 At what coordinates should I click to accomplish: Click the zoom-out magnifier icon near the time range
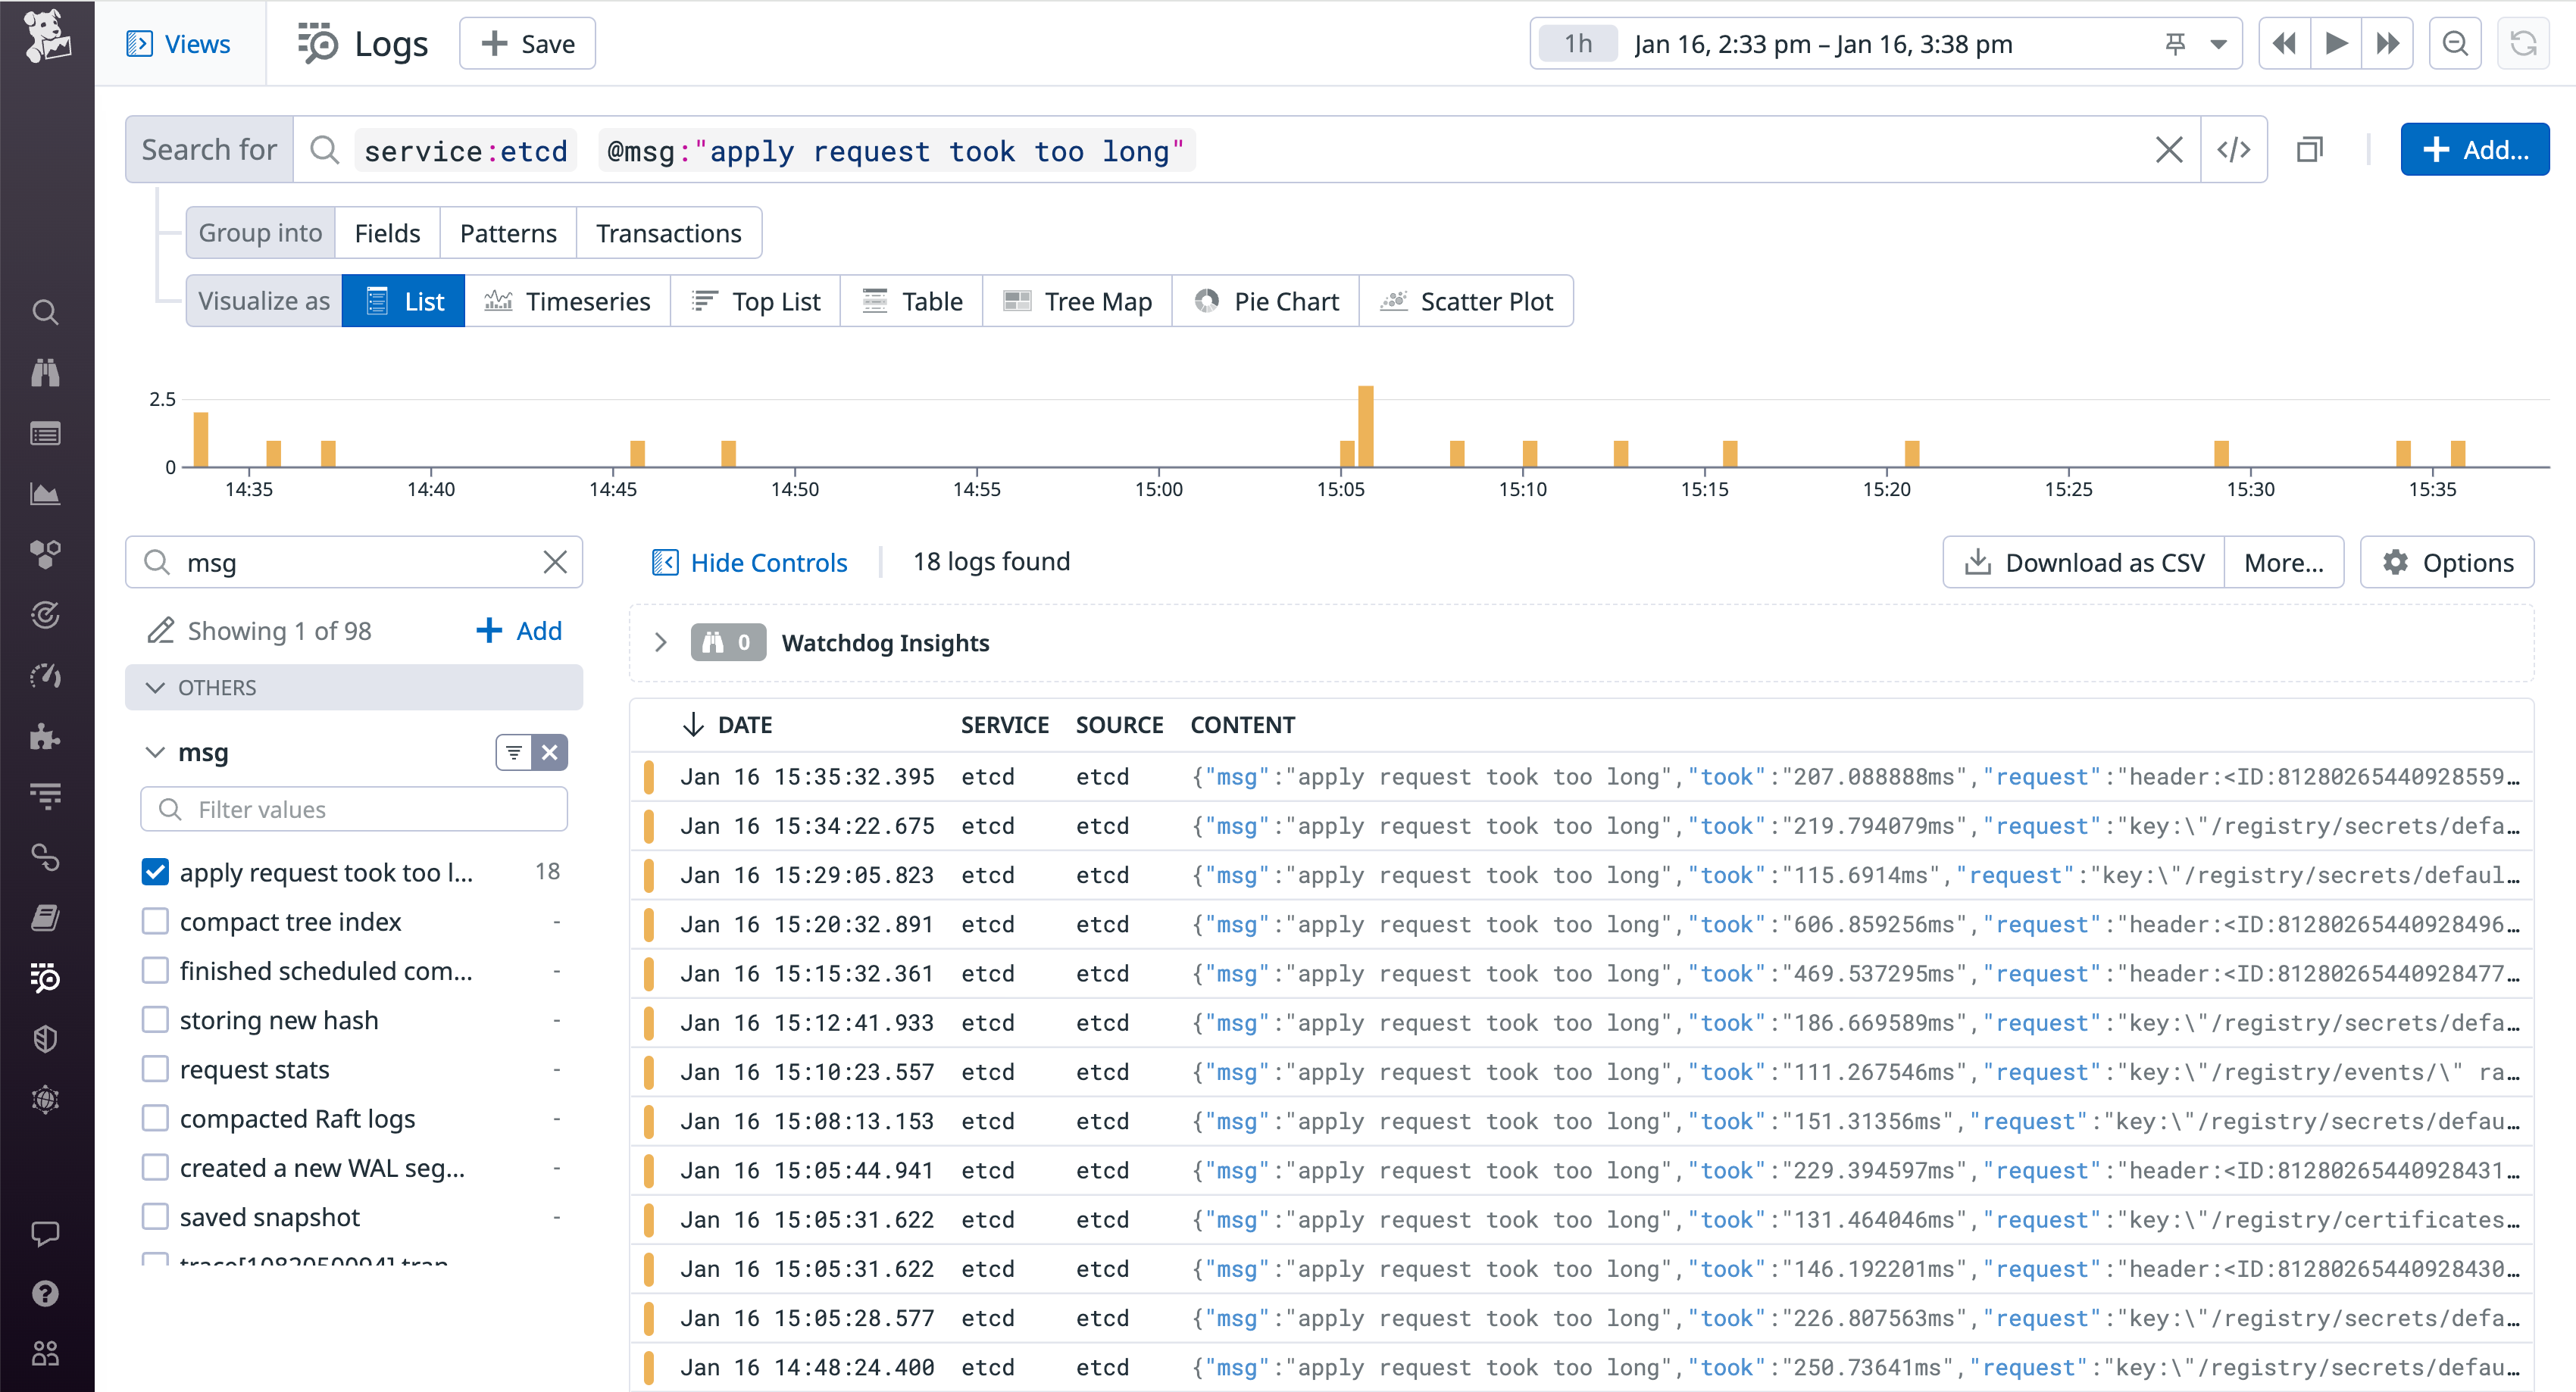pos(2455,43)
